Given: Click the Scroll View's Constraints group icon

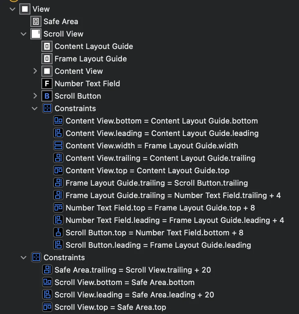Looking at the screenshot, I should [x=47, y=108].
